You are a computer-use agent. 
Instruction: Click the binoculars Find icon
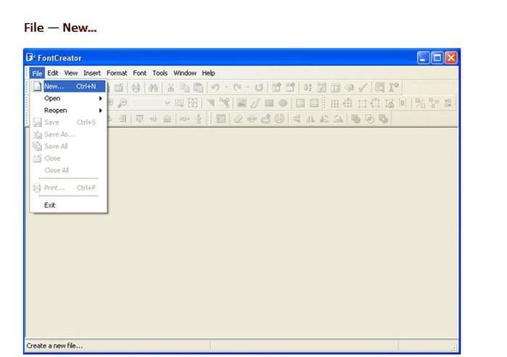(154, 86)
